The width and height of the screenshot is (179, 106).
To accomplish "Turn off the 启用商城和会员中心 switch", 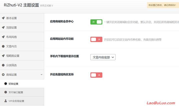I will [x=96, y=22].
